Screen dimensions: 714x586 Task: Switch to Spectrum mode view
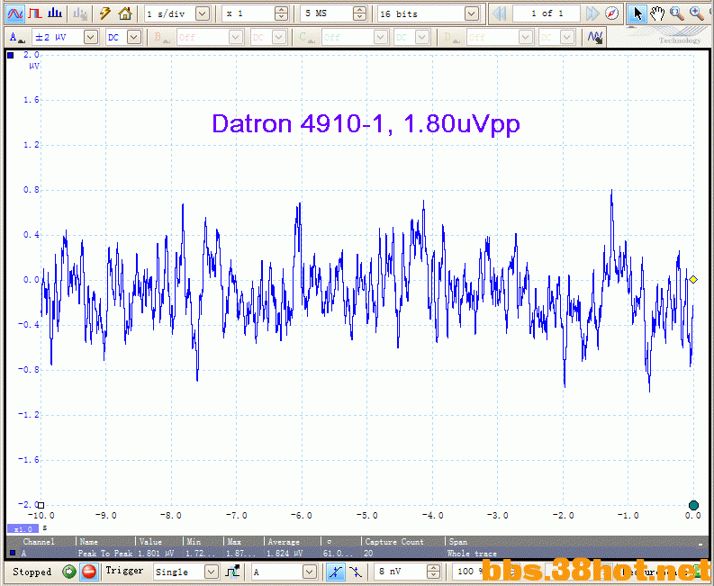(x=55, y=14)
